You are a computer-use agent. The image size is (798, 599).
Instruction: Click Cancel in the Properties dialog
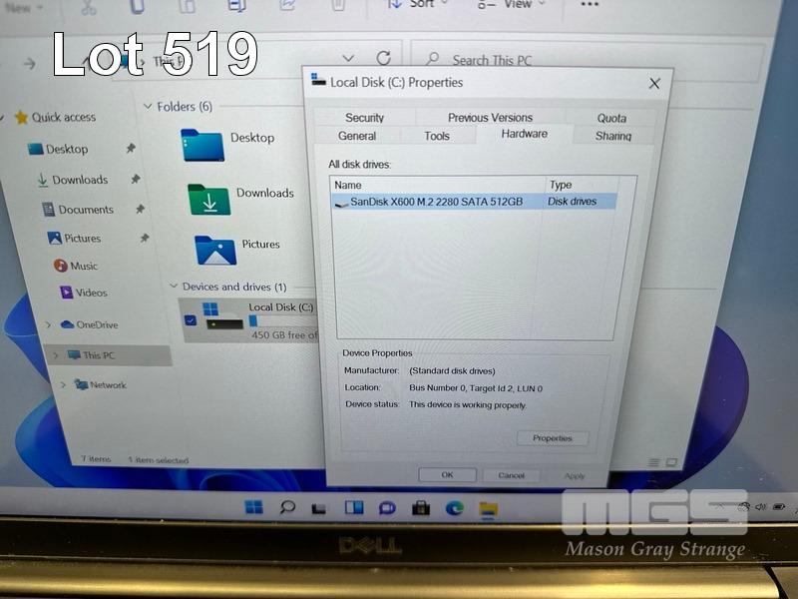click(511, 475)
